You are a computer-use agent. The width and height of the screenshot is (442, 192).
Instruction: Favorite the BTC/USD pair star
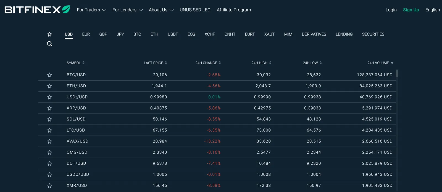pos(49,75)
